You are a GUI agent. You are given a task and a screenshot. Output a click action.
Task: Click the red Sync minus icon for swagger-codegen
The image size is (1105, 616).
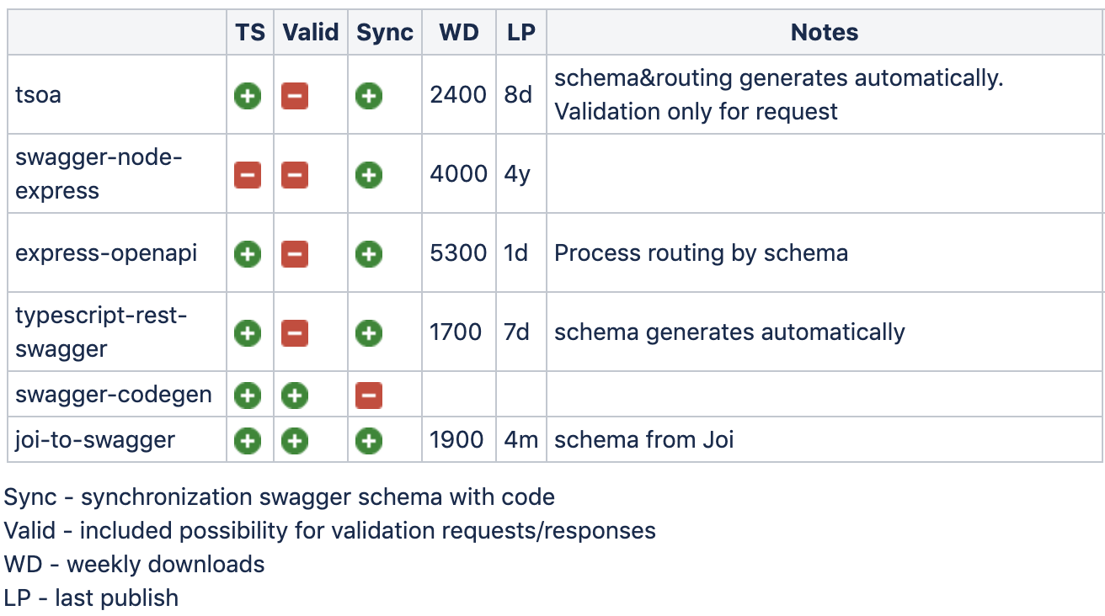coord(368,396)
